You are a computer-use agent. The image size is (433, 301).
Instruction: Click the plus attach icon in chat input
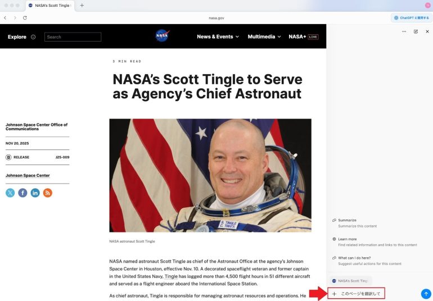[334, 294]
